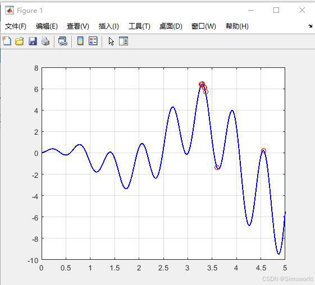The width and height of the screenshot is (315, 285).
Task: Click the New Figure toolbar icon
Action: 7,41
